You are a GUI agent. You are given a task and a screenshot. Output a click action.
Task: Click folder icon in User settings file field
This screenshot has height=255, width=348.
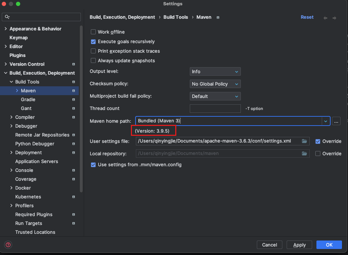[304, 141]
